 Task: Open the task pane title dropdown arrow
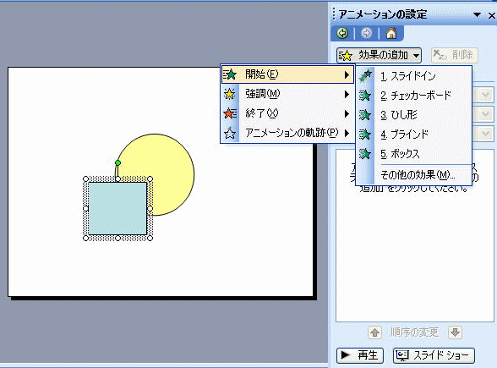click(477, 14)
